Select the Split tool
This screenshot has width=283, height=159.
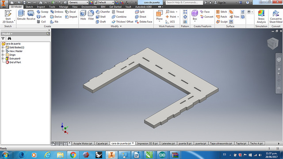[140, 12]
